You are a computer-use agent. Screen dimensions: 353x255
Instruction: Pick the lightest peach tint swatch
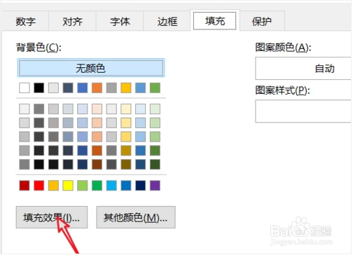[97, 109]
